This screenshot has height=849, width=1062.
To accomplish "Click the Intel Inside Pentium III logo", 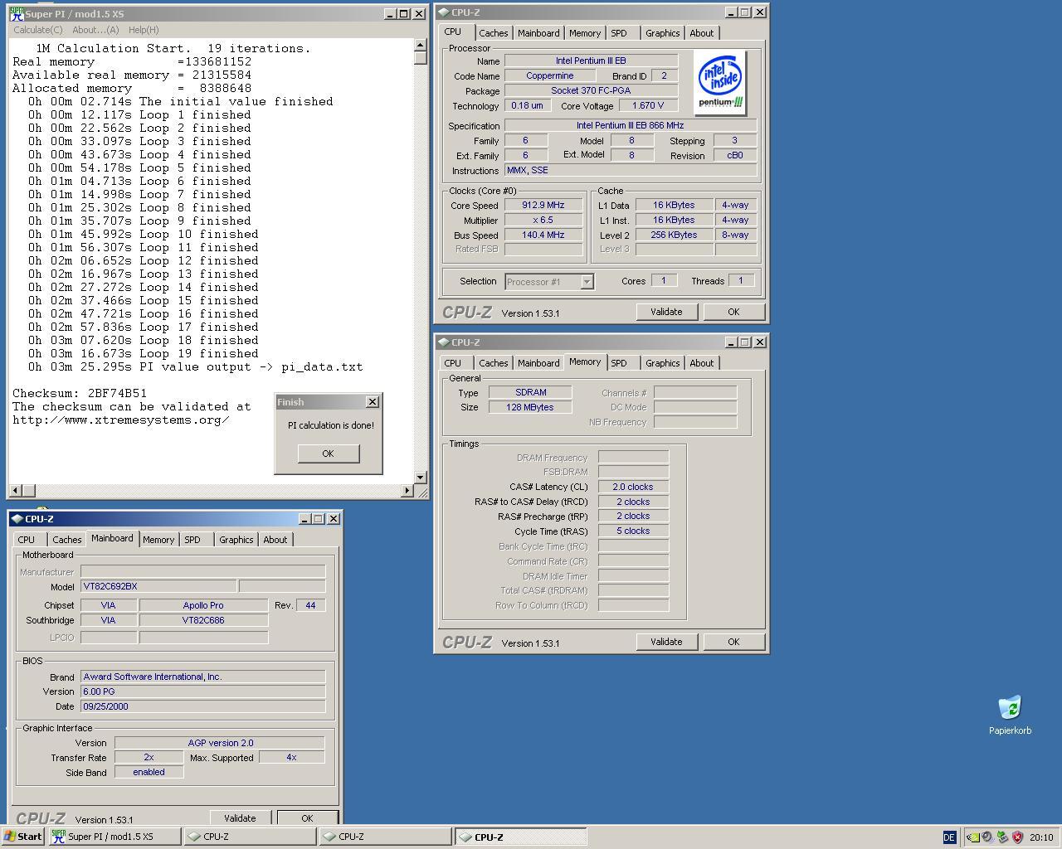I will click(720, 83).
